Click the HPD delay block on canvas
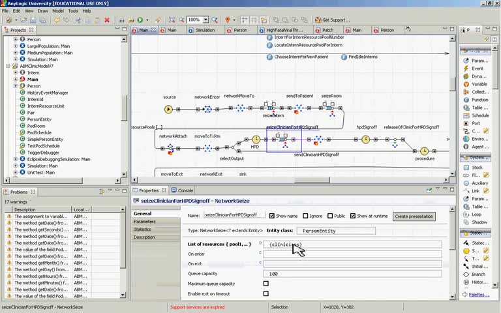 pos(256,140)
